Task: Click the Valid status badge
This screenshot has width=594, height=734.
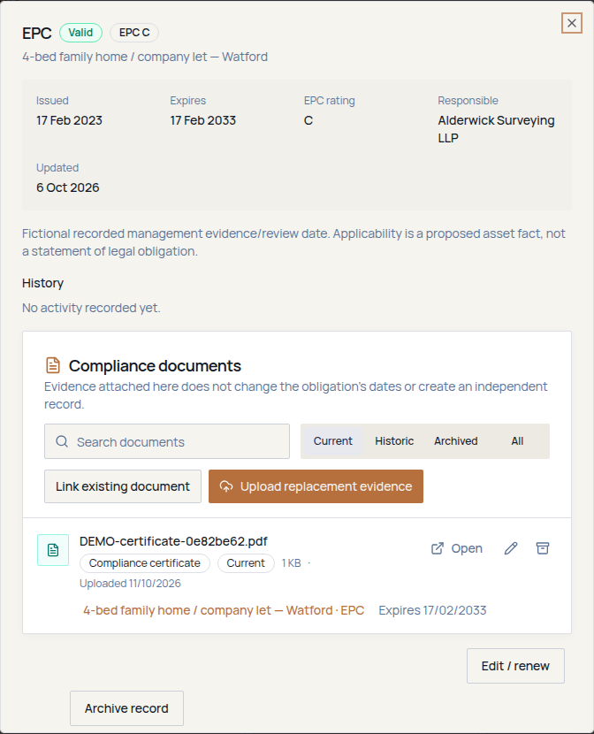Action: [x=80, y=33]
